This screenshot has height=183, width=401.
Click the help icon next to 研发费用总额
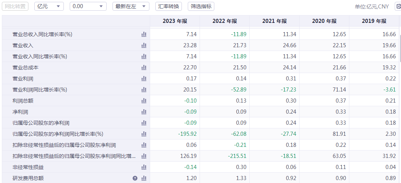coord(135,178)
